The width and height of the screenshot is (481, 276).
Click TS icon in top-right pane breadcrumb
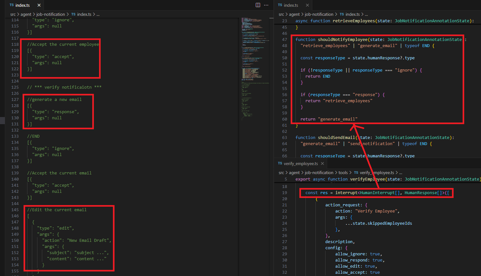tap(342, 14)
